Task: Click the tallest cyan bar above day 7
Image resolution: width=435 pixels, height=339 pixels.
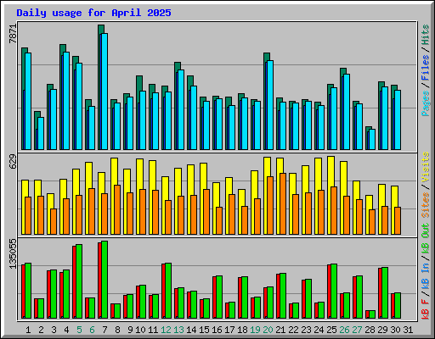Action: pyautogui.click(x=105, y=92)
